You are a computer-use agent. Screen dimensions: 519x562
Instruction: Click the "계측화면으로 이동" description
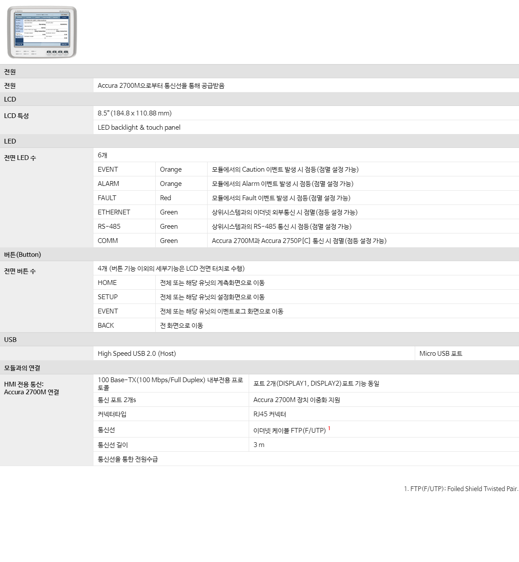pyautogui.click(x=212, y=283)
